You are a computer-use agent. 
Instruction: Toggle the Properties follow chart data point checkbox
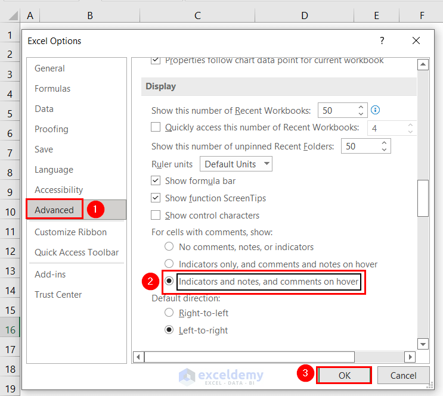(156, 60)
